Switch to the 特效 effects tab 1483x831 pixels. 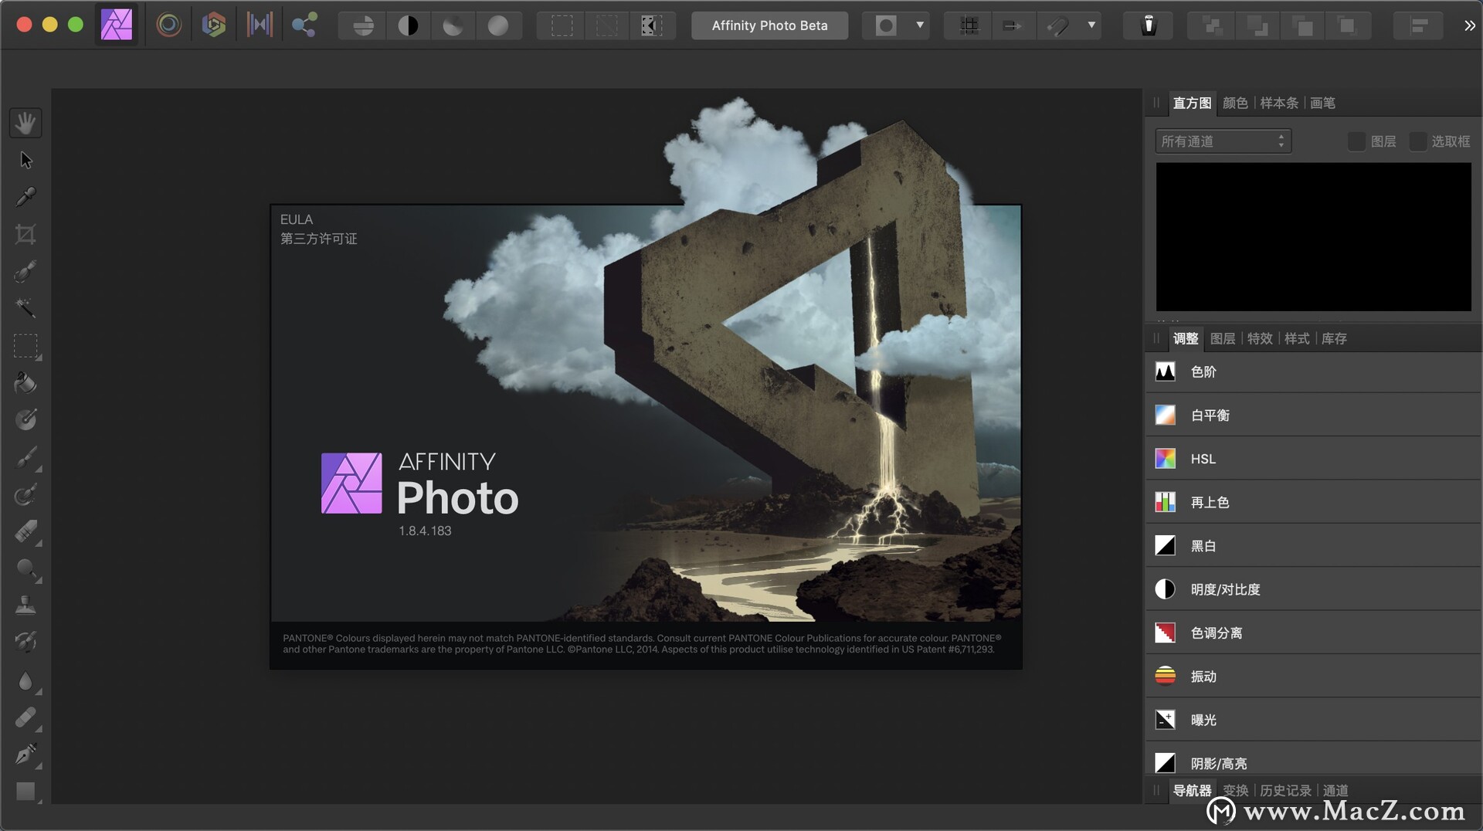[1260, 338]
